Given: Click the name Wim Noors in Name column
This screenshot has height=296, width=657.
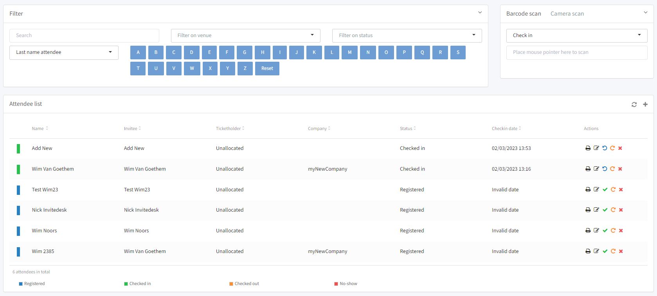Looking at the screenshot, I should [x=44, y=231].
